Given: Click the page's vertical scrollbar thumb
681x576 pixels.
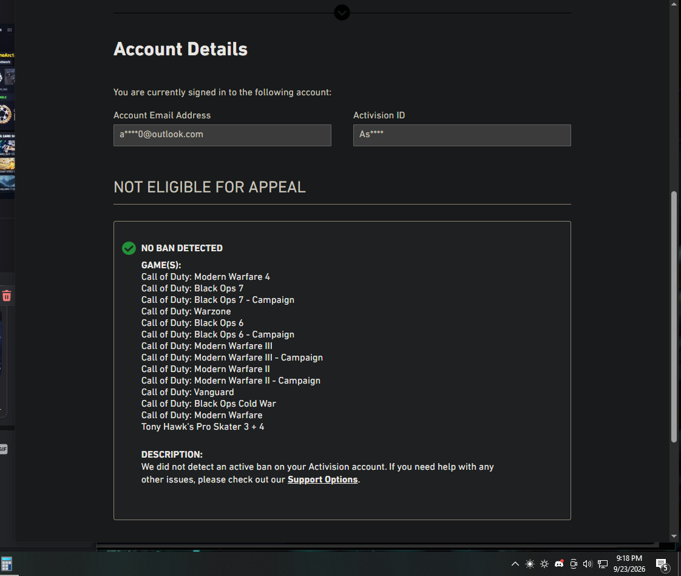Looking at the screenshot, I should (674, 317).
